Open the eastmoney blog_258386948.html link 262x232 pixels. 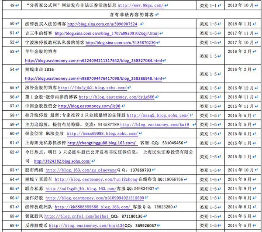93,78
